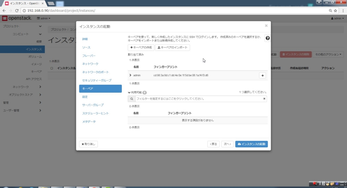The image size is (347, 188).
Task: Click browser back arrow
Action: click(x=4, y=11)
